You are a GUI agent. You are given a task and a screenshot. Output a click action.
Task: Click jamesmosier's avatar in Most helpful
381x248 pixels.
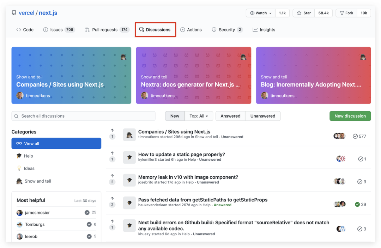pos(20,213)
